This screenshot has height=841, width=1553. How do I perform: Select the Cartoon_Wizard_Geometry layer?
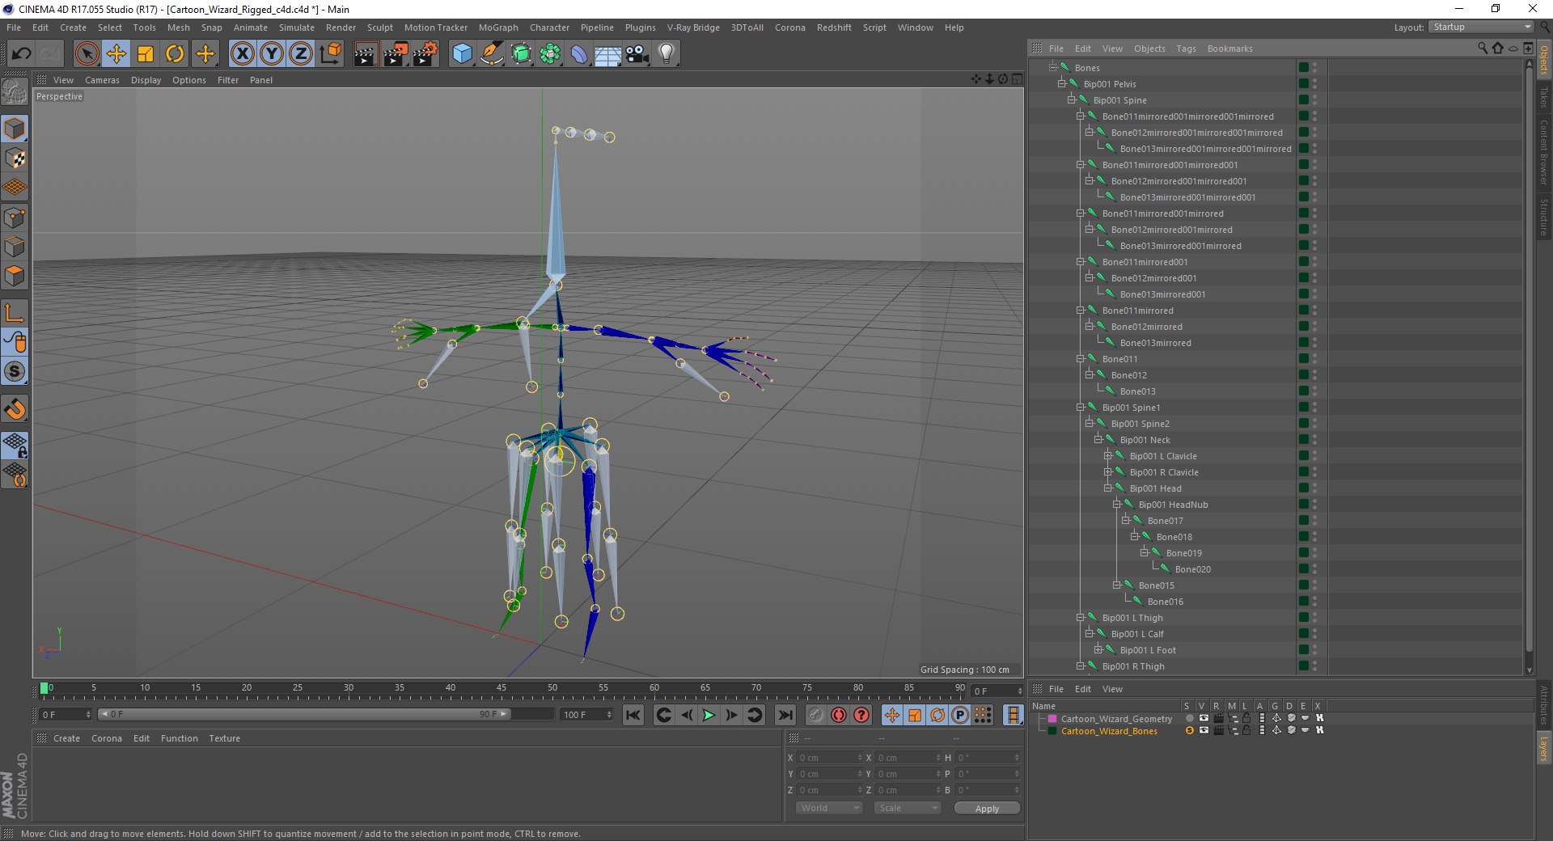point(1116,719)
